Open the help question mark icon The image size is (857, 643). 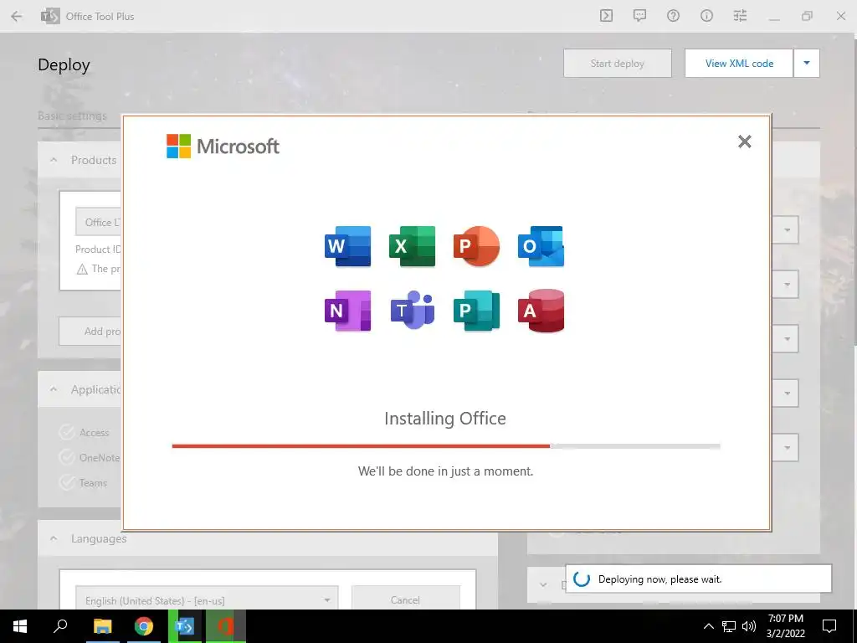673,16
